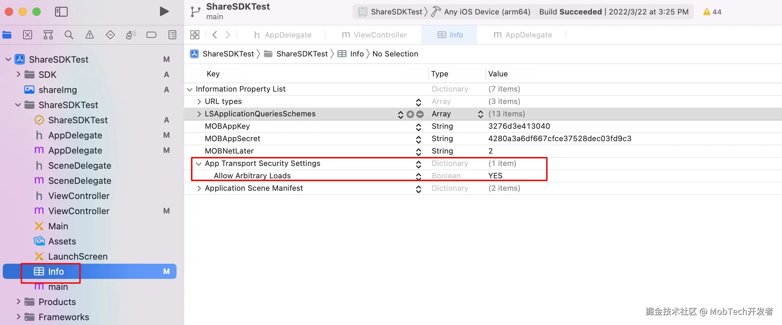The width and height of the screenshot is (782, 325).
Task: Open the Source Control navigator icon
Action: point(28,35)
